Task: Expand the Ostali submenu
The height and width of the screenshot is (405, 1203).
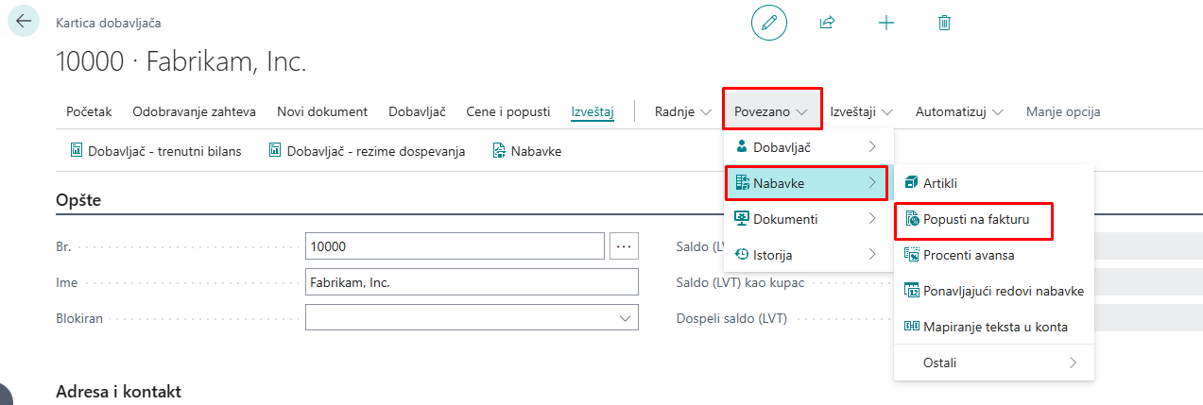Action: (x=992, y=363)
